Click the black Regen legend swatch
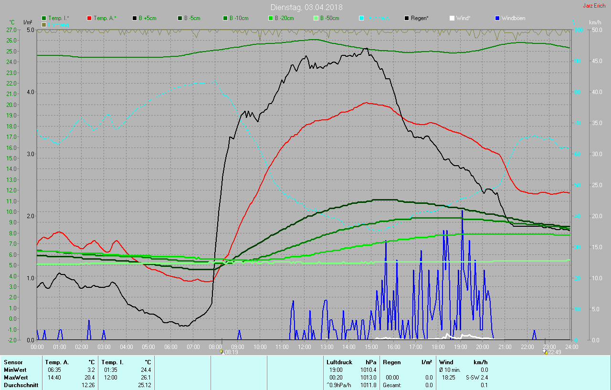 (x=407, y=18)
